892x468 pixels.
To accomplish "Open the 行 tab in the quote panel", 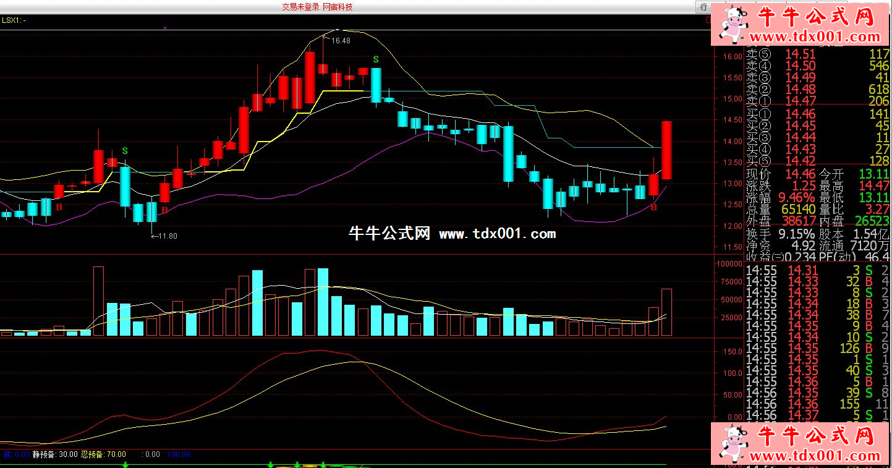I will (x=703, y=7).
